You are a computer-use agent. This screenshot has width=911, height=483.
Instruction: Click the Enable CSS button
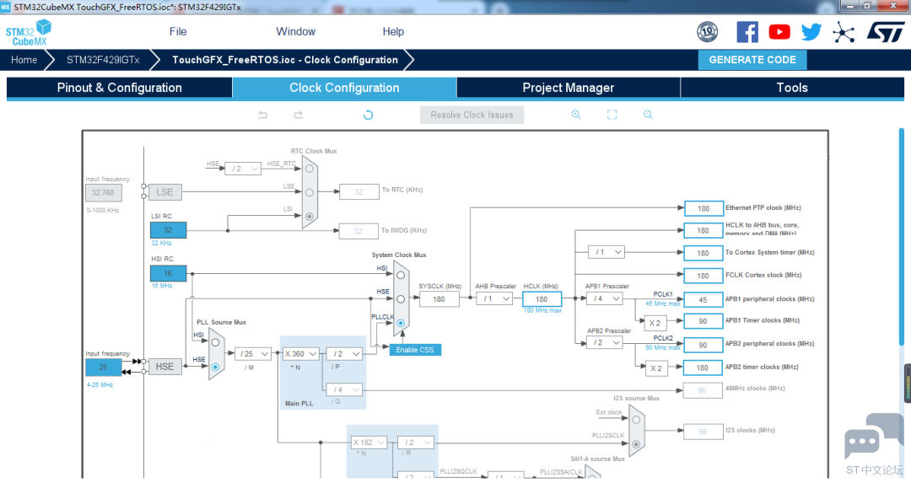point(415,349)
